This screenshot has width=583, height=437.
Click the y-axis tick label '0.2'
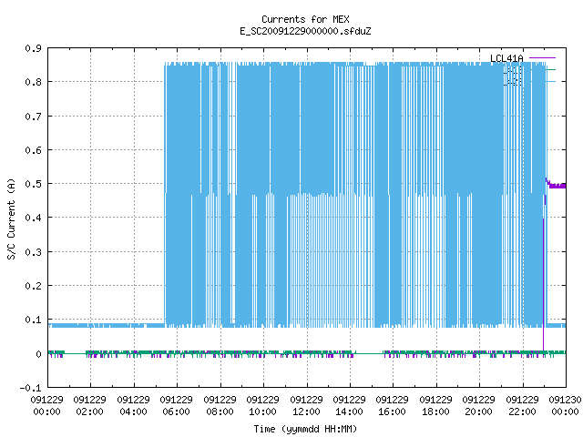click(33, 286)
